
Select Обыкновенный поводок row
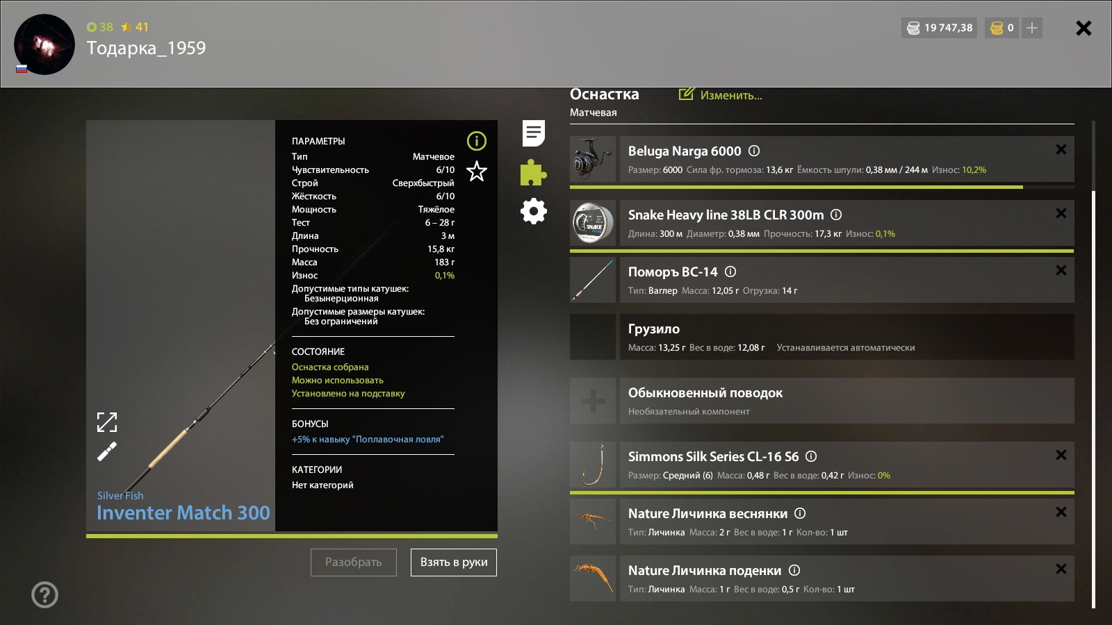847,401
